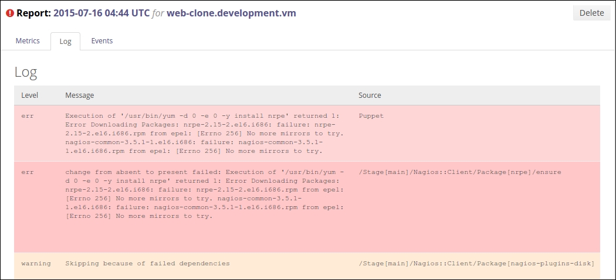The height and width of the screenshot is (280, 616).
Task: Click the Message column header
Action: pyautogui.click(x=79, y=95)
